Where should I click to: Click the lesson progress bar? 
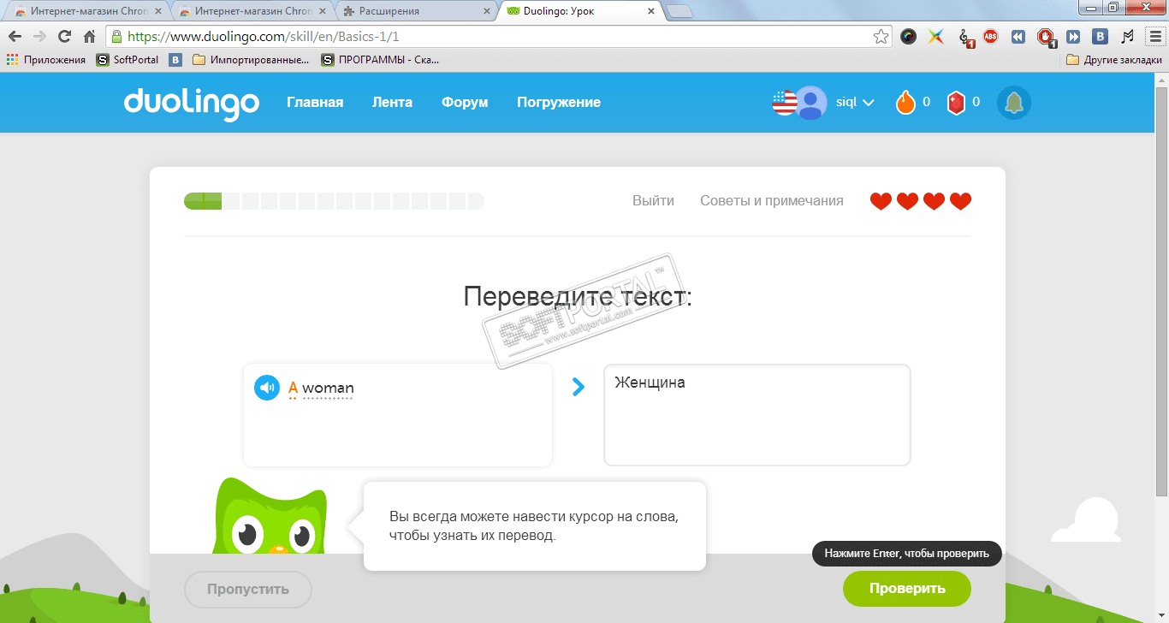pos(334,201)
